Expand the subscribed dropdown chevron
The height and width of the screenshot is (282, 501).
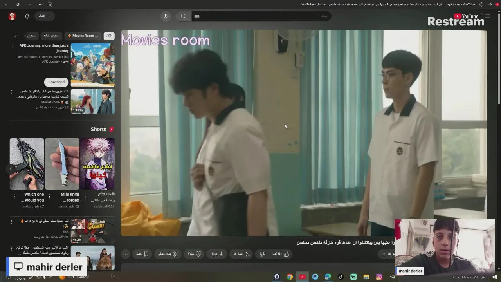click(x=384, y=254)
